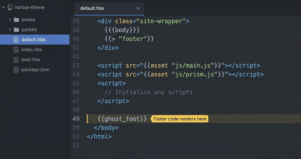Image resolution: width=301 pixels, height=159 pixels.
Task: Expand the partials folder chevron
Action: [10, 30]
